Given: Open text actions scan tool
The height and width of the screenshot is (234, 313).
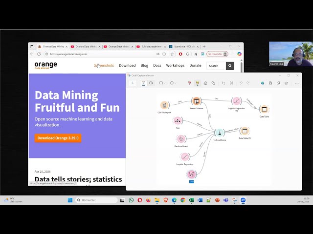Looking at the screenshot, I should pyautogui.click(x=231, y=83).
